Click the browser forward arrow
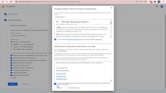 click(7, 2)
